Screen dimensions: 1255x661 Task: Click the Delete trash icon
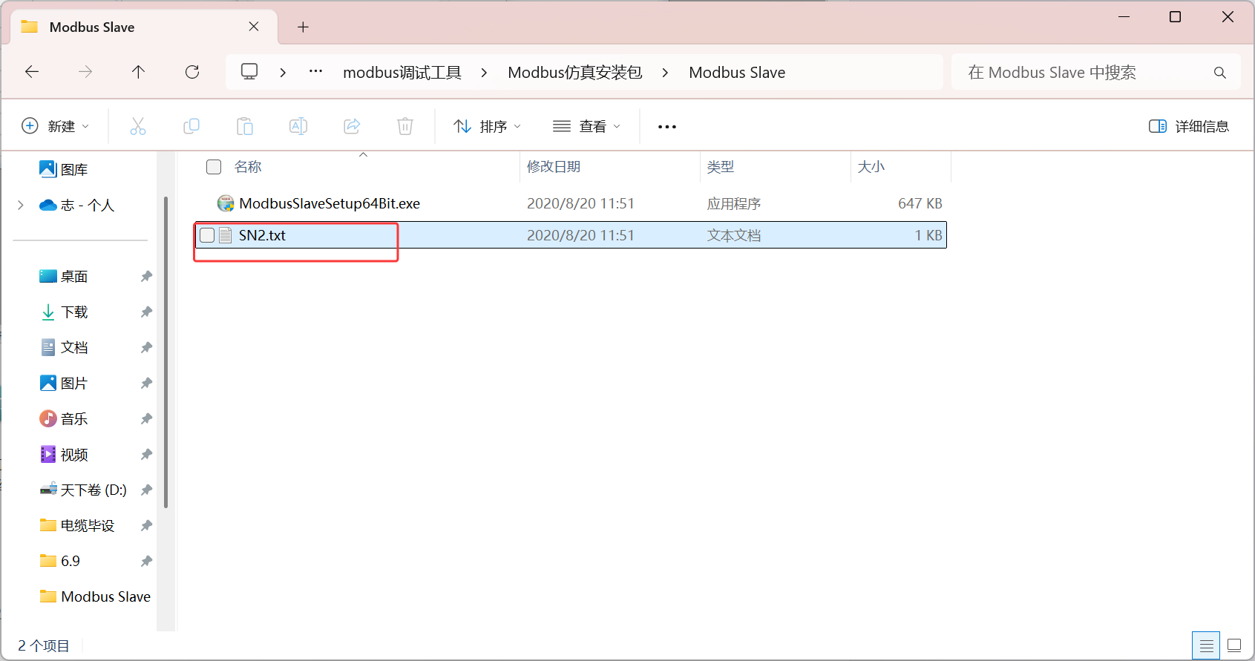coord(405,126)
